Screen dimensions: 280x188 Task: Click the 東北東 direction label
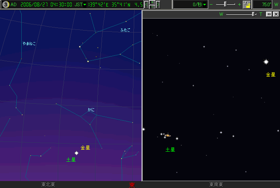[48, 185]
